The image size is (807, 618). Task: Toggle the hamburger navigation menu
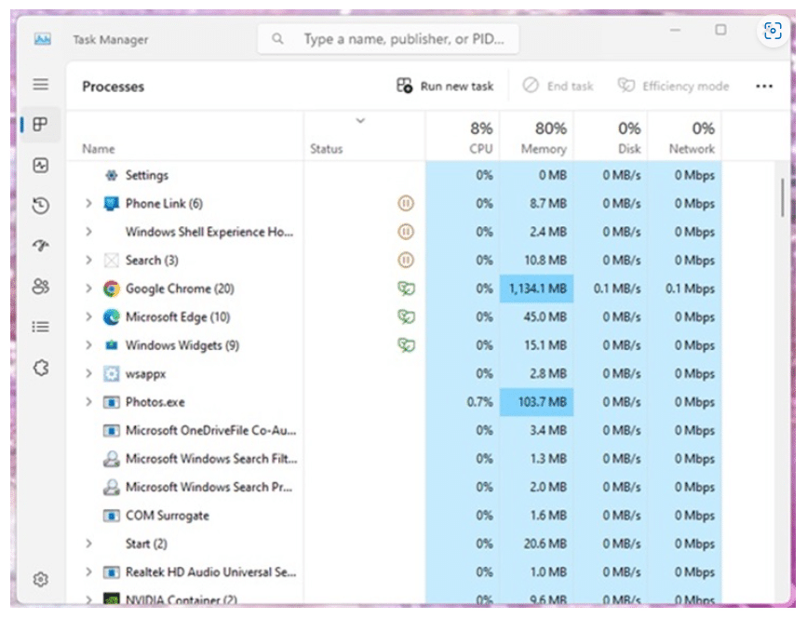pos(40,85)
